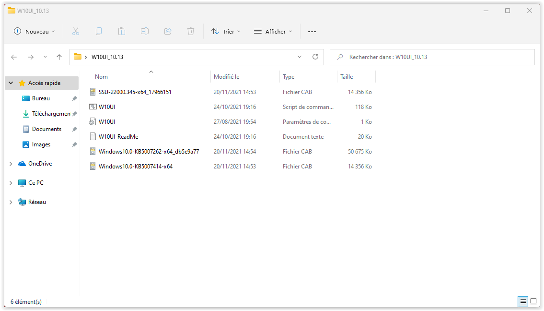Click the KB5007262 CAB file icon

pyautogui.click(x=93, y=152)
